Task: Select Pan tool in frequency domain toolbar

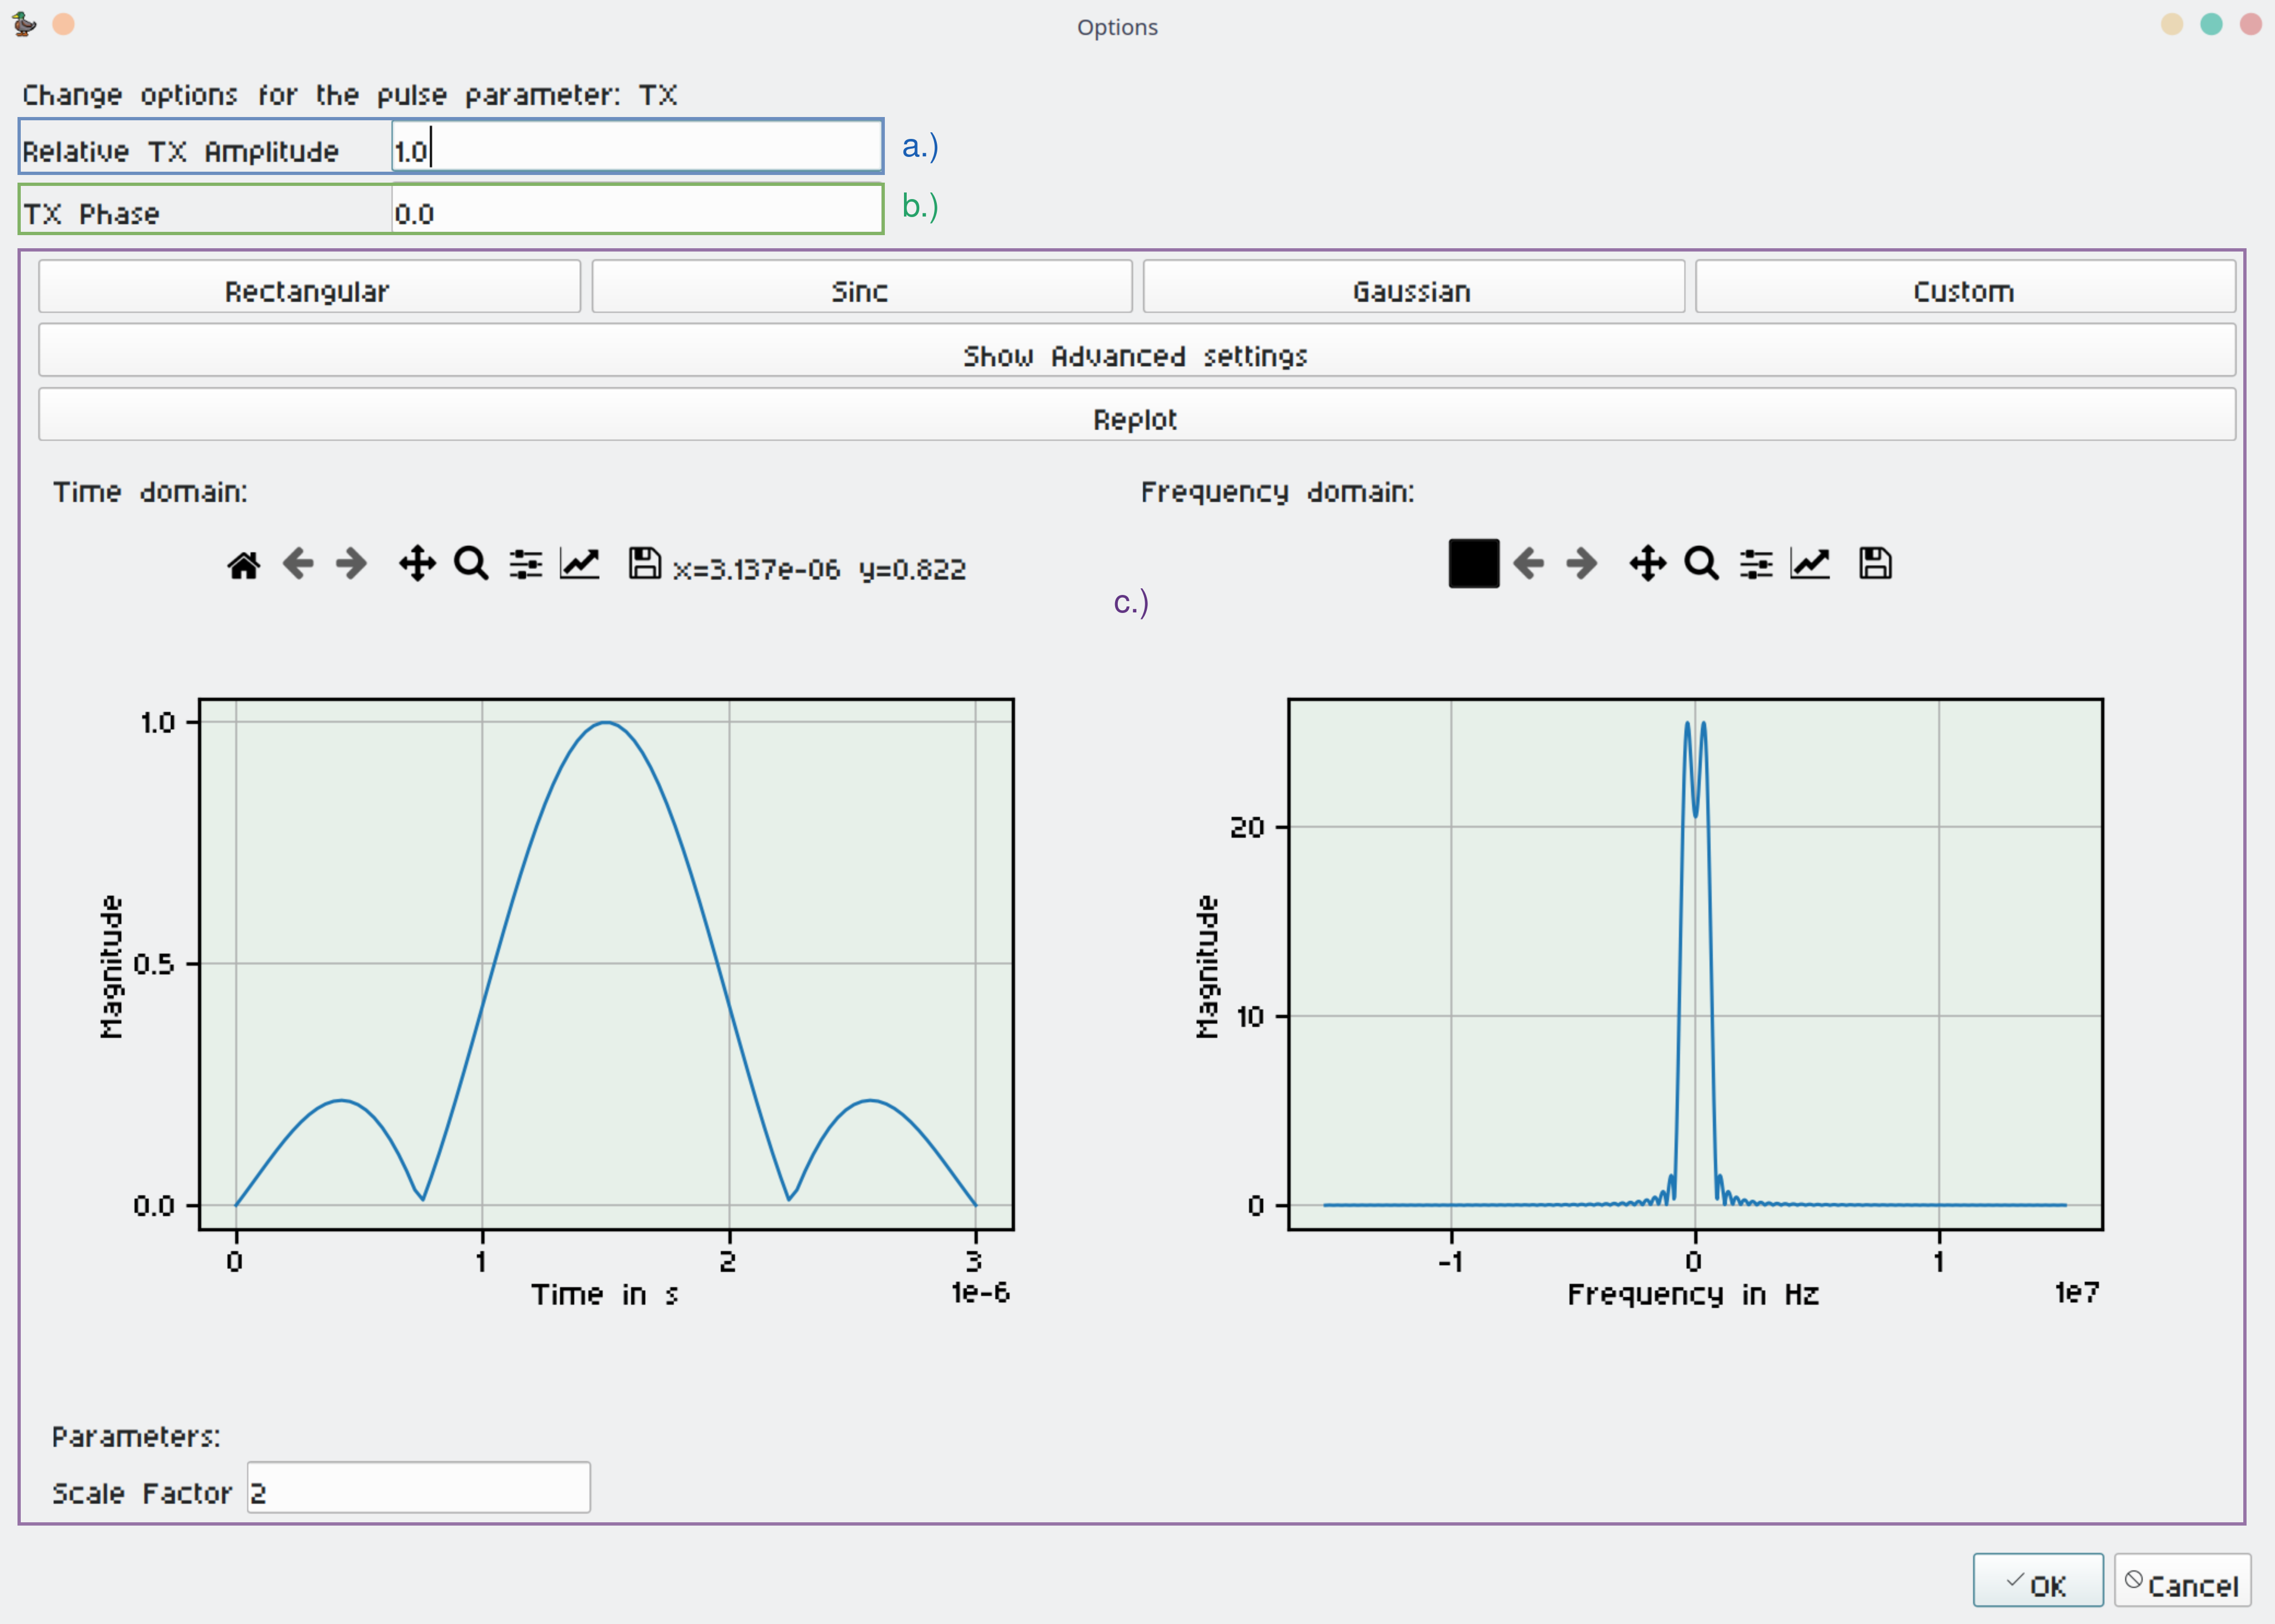Action: click(x=1647, y=564)
